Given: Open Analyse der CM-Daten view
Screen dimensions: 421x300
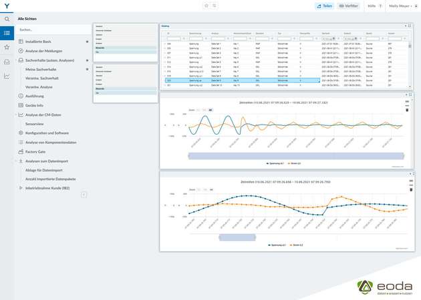Looking at the screenshot, I should 43,115.
